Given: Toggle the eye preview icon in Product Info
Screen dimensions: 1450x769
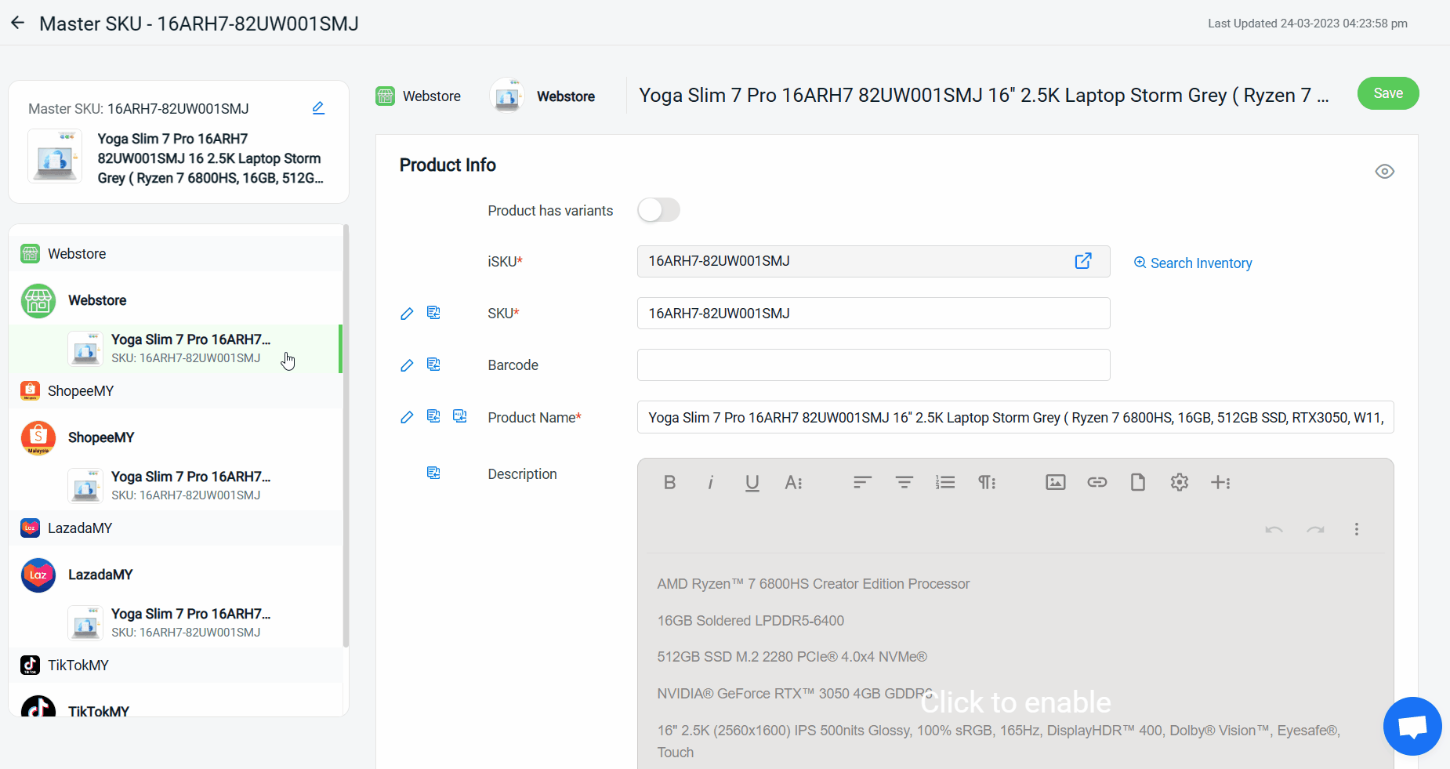Looking at the screenshot, I should [1384, 172].
